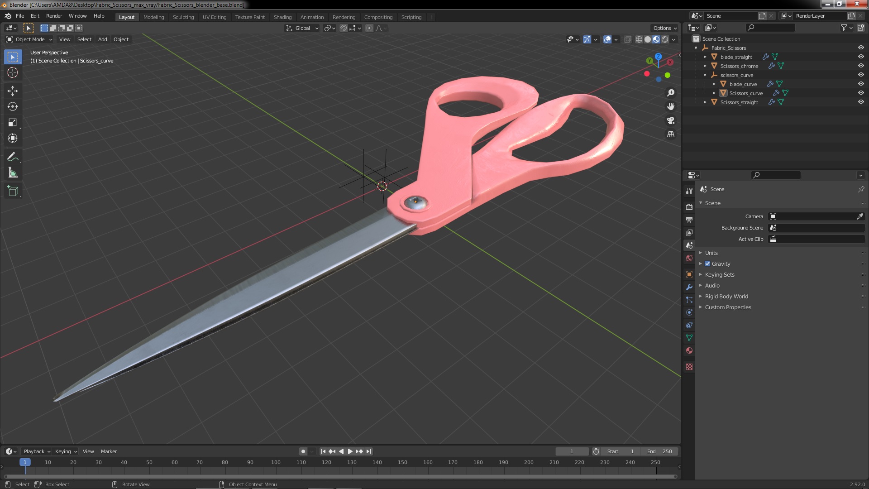The height and width of the screenshot is (489, 869).
Task: Hide Scissors_straight in the outliner
Action: (861, 102)
